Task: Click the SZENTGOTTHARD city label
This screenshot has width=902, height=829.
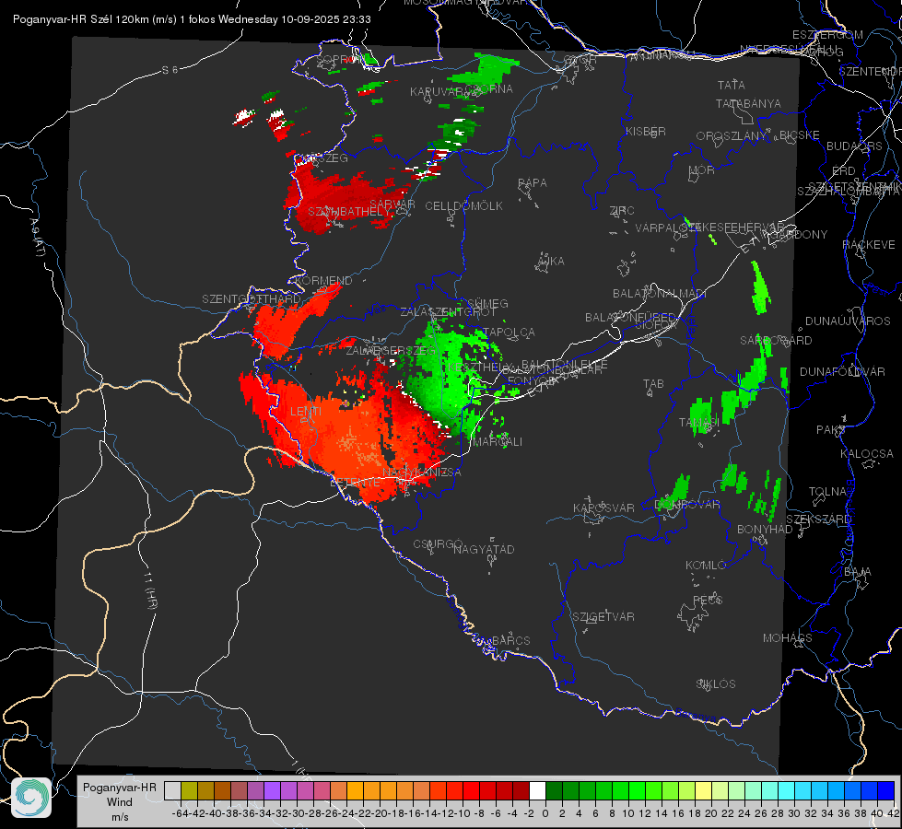Action: pos(252,299)
